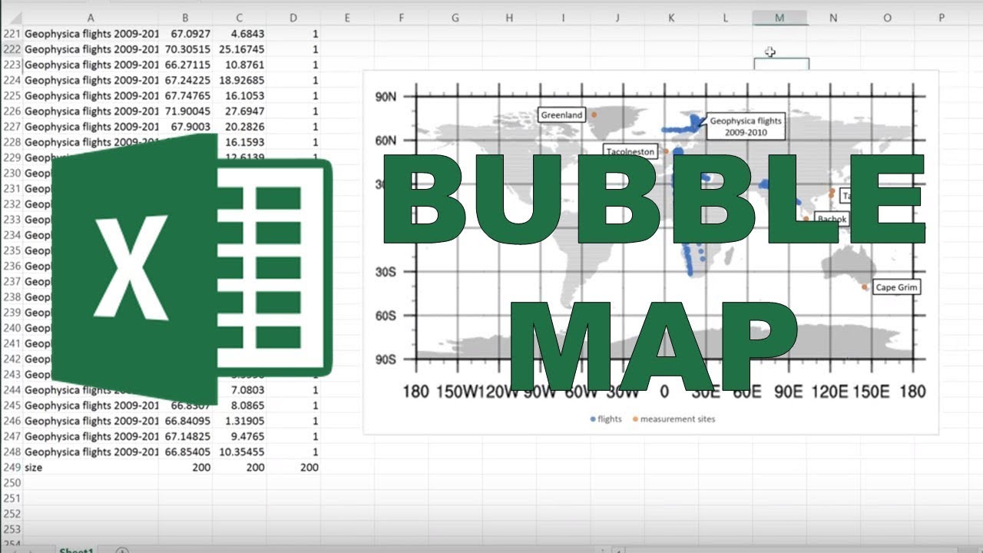Screen dimensions: 983x553
Task: Click Geophysica flights cell in row 247
Action: [91, 436]
